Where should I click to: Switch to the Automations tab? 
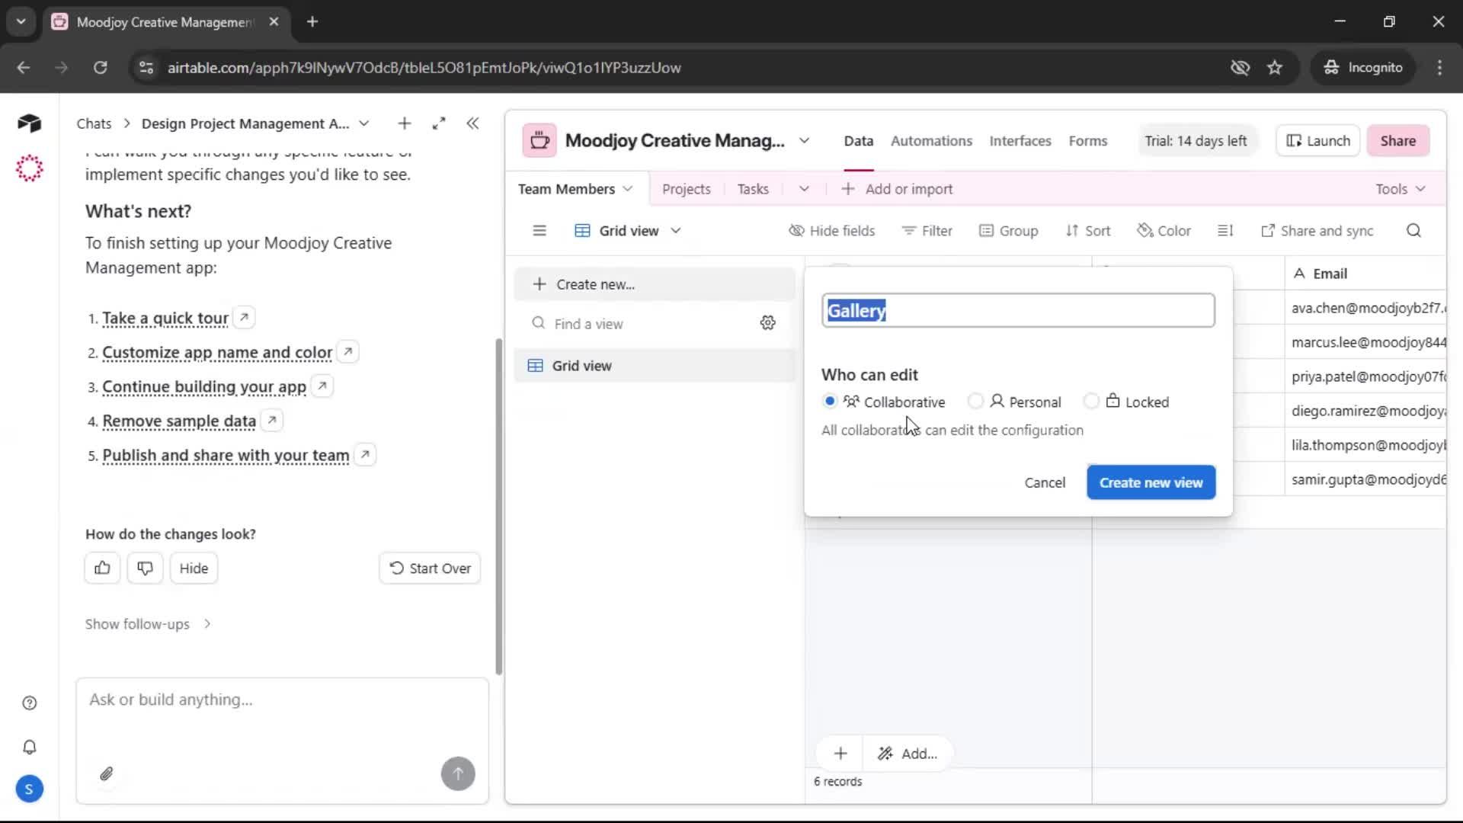pos(931,141)
